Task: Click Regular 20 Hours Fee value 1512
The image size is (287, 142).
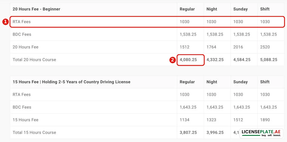Action: tap(184, 47)
